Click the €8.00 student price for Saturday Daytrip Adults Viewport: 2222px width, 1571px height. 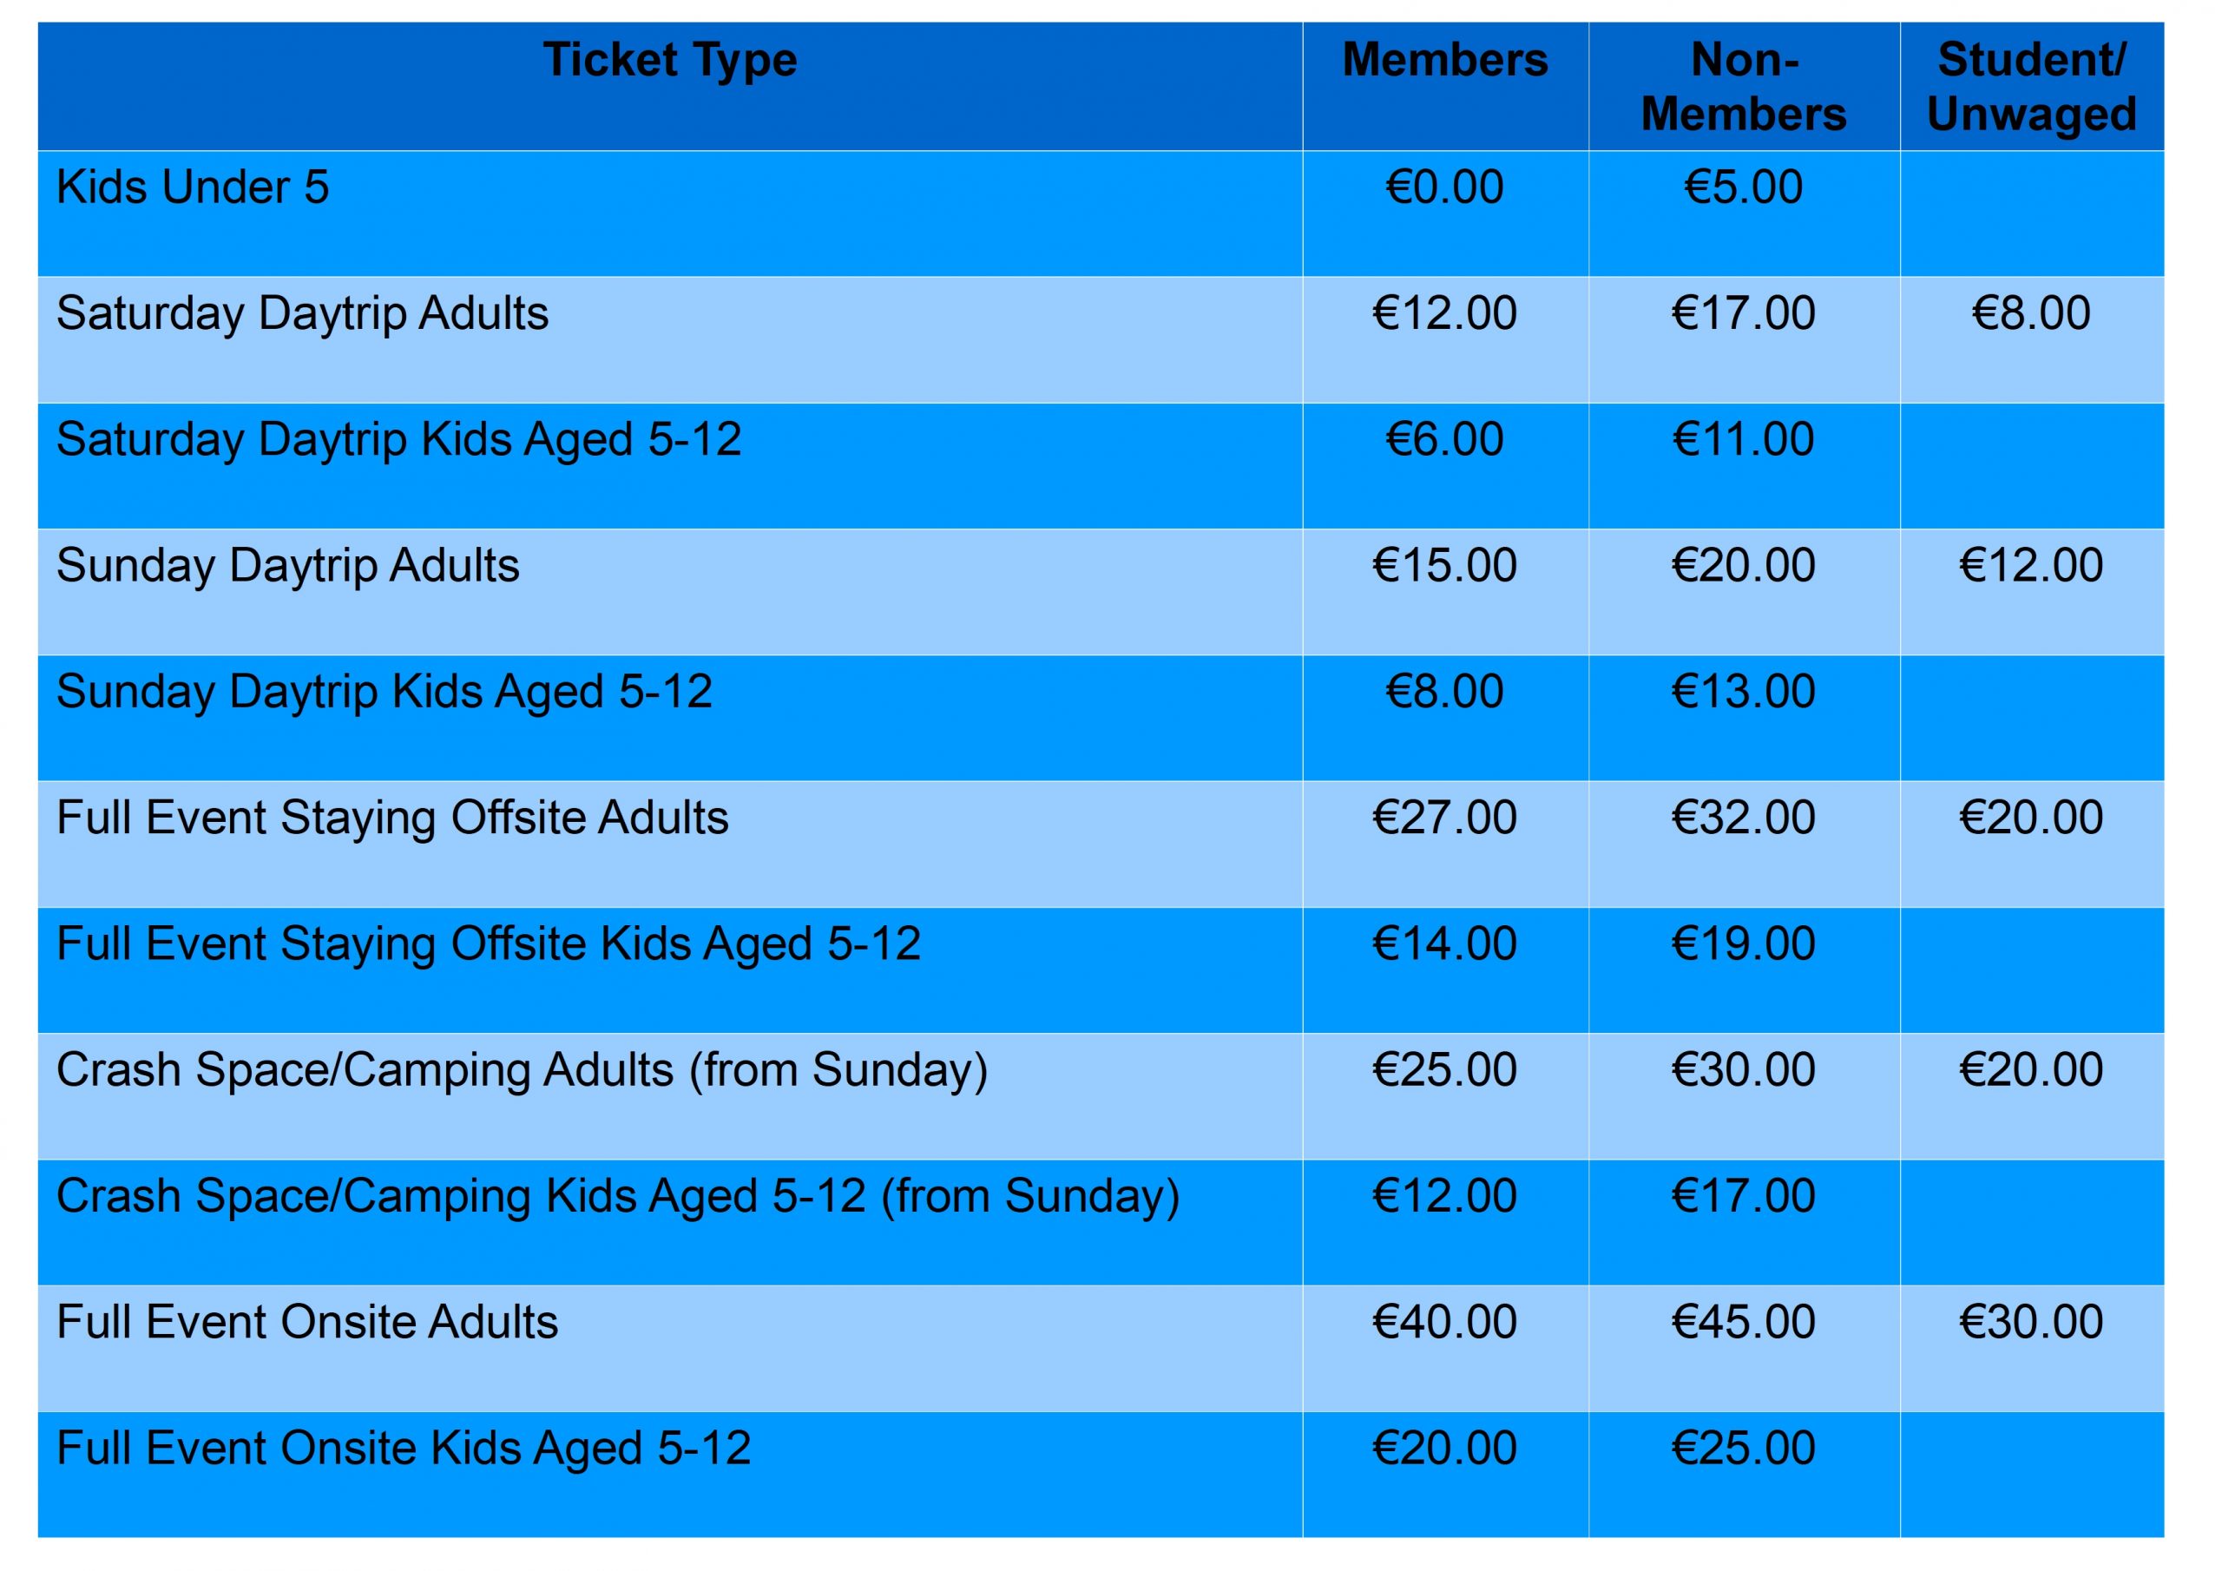[x=2031, y=313]
